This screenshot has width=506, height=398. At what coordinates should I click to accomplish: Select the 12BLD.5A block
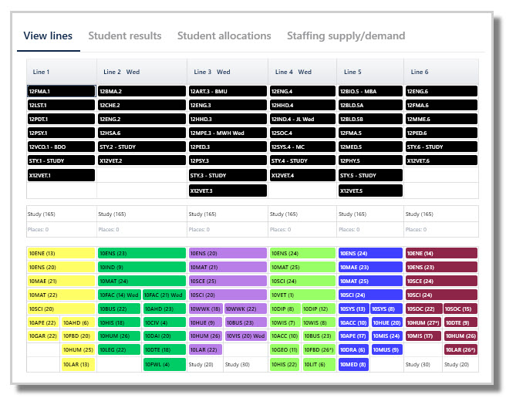370,105
